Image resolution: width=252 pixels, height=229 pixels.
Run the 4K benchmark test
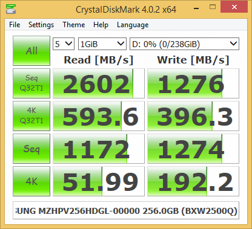pos(31,181)
